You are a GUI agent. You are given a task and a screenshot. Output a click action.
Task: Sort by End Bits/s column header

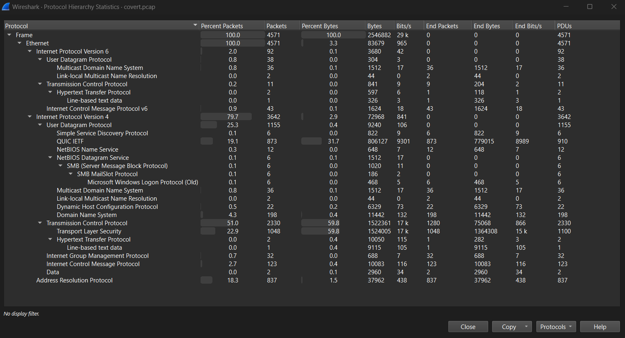point(535,26)
